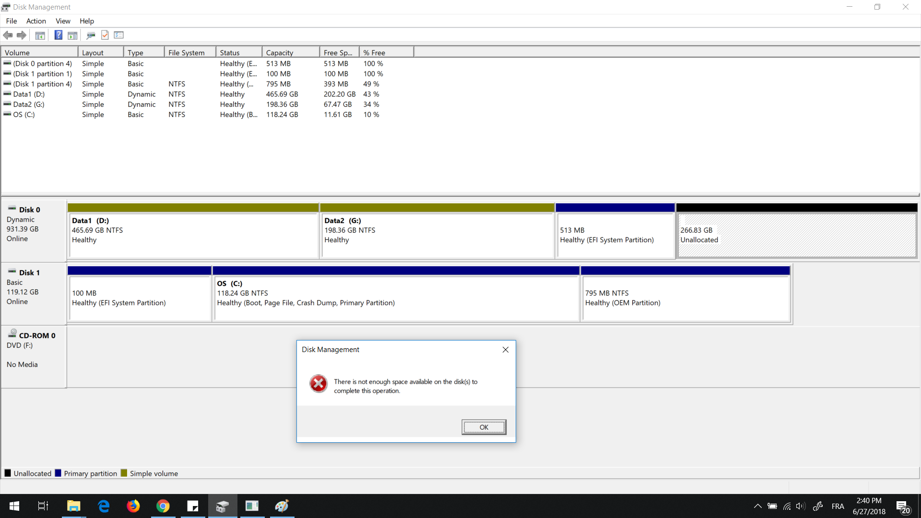Select the Data2 (G:) partition block
921x518 pixels.
click(437, 235)
